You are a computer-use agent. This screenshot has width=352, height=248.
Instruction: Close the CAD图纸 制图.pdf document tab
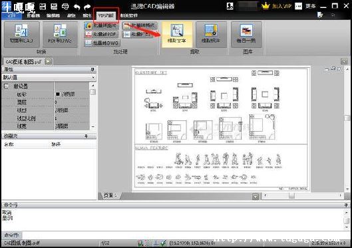(x=49, y=61)
